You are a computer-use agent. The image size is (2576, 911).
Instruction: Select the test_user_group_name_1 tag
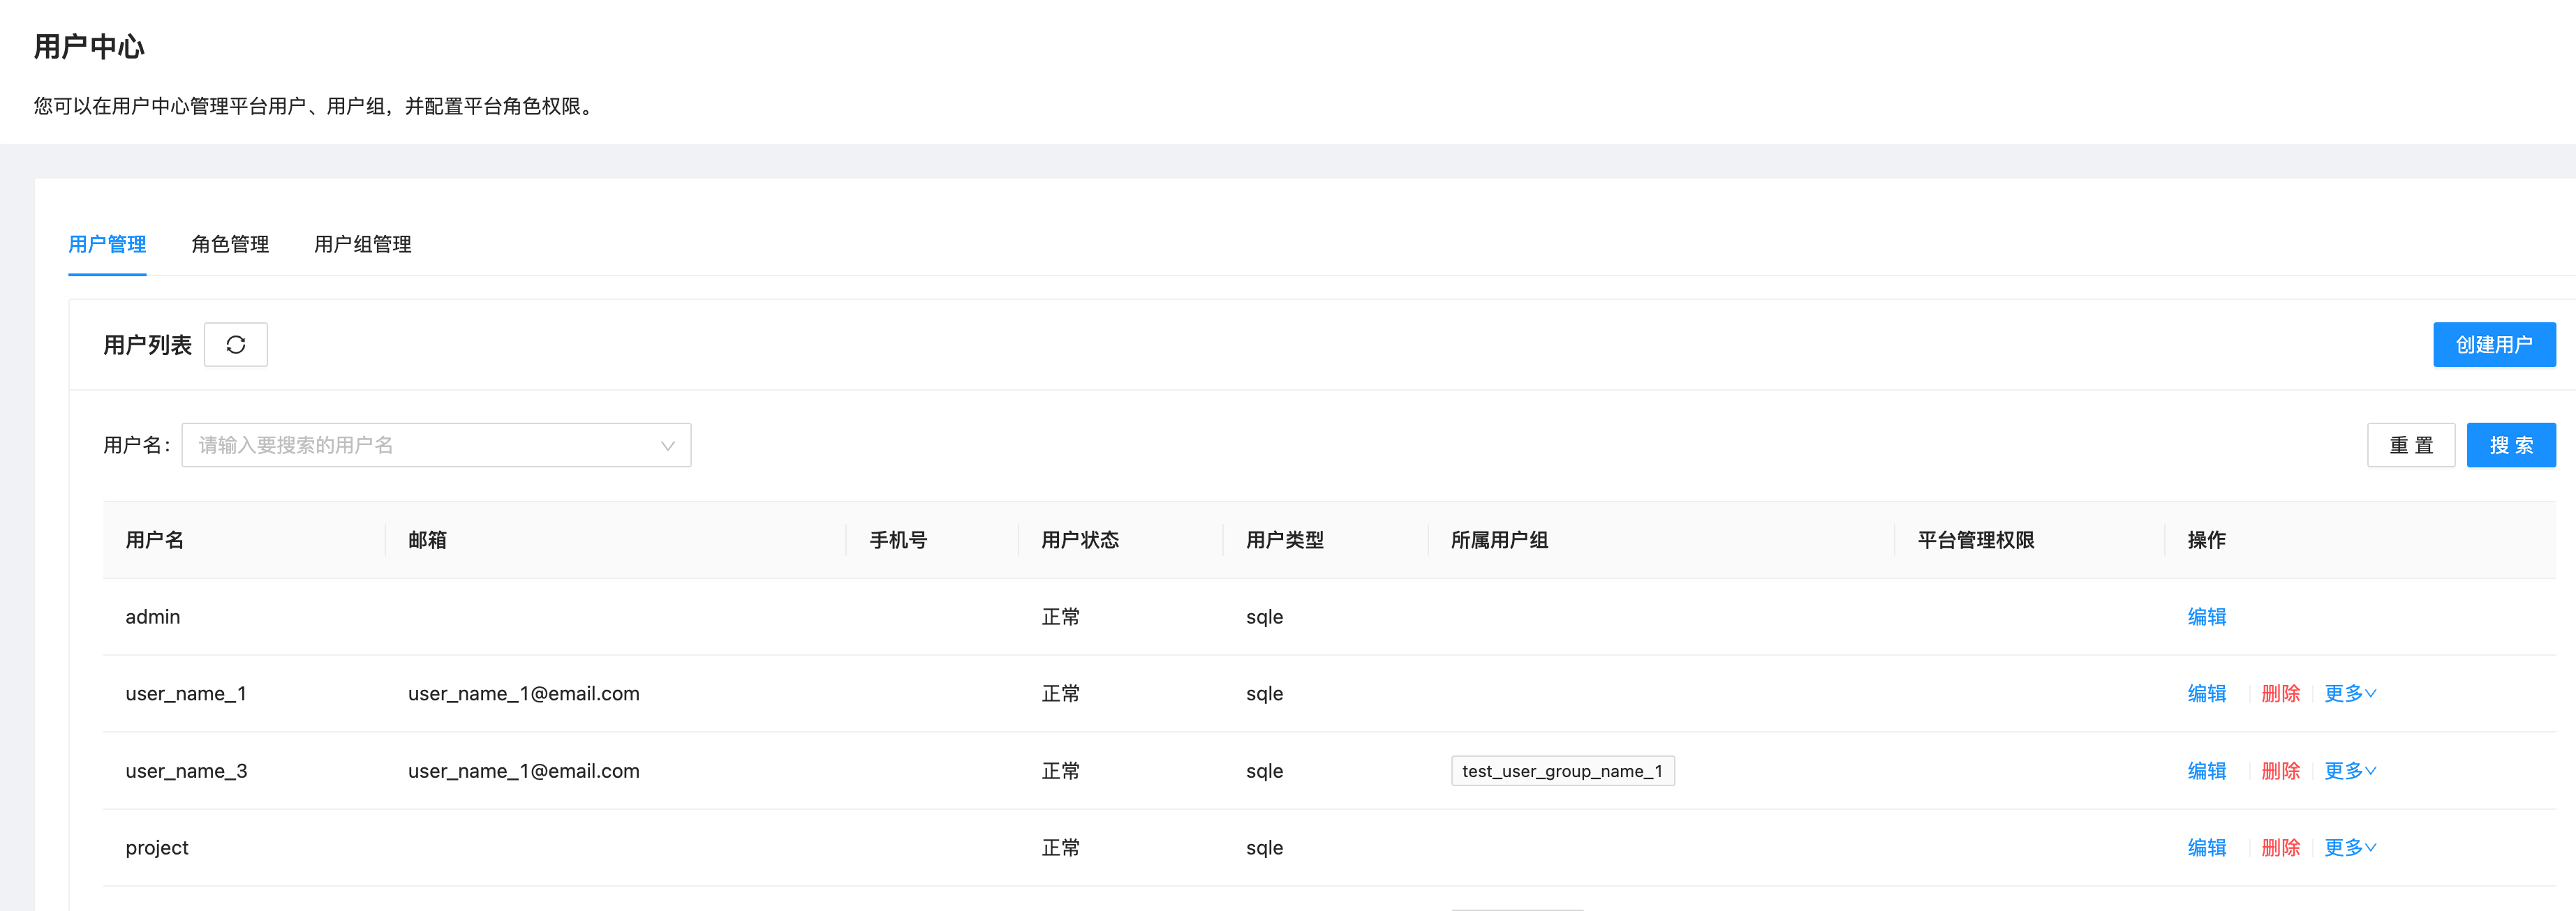click(x=1562, y=770)
